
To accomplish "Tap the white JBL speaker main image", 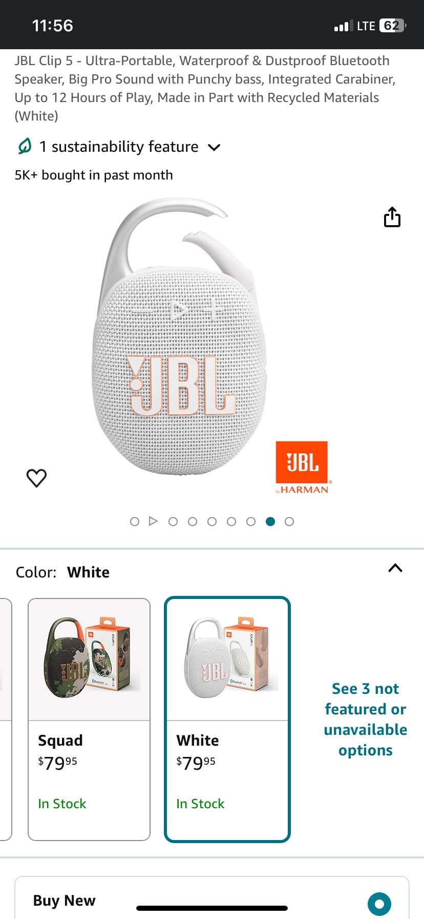I will click(180, 336).
